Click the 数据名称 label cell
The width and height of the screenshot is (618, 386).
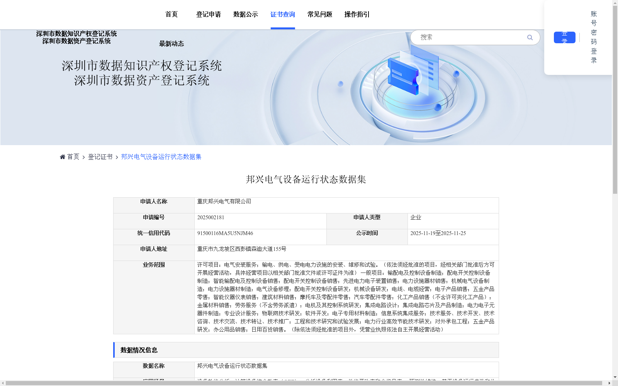point(154,369)
